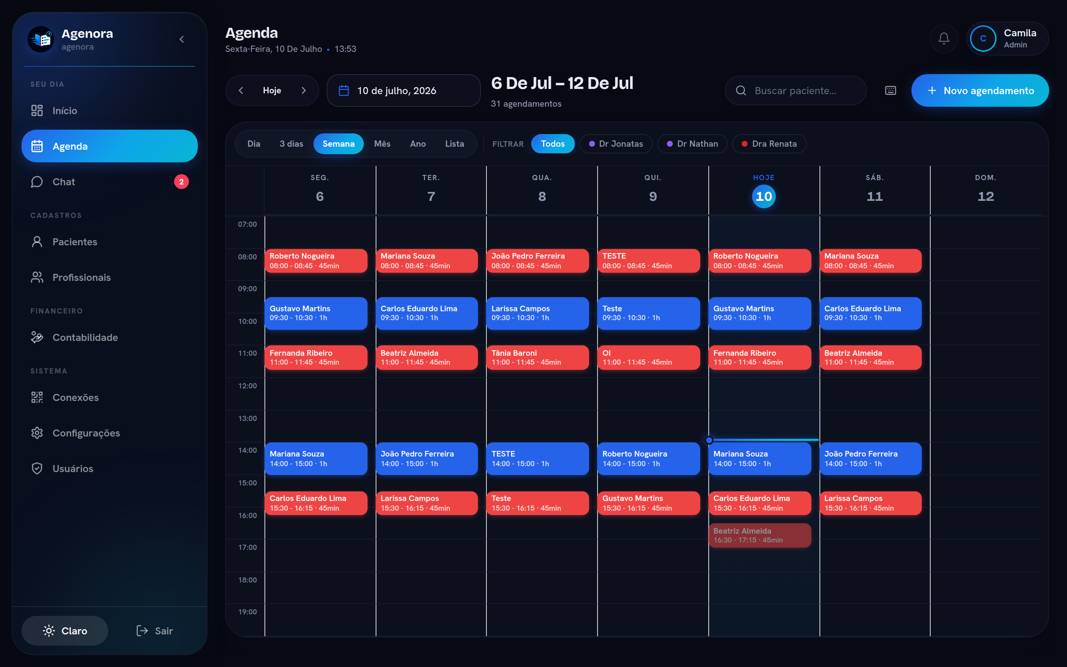This screenshot has width=1067, height=667.
Task: Switch to the Mês view tab
Action: point(382,144)
